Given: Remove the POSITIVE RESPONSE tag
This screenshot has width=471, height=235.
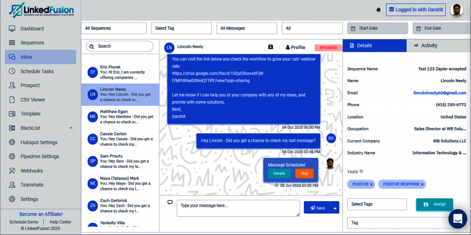Looking at the screenshot, I should (422, 184).
